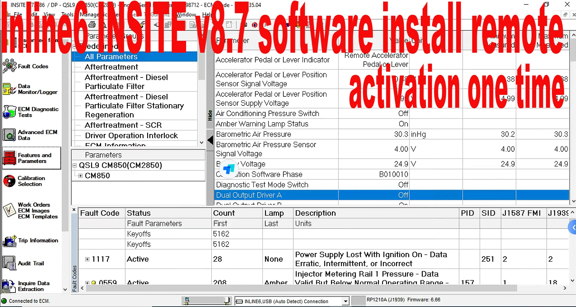The image size is (576, 307).
Task: Open the File menu
Action: point(18,14)
